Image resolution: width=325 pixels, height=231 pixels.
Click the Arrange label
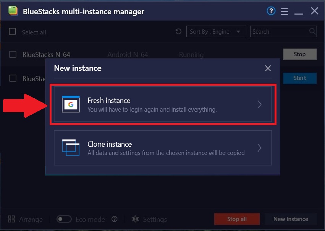point(31,220)
